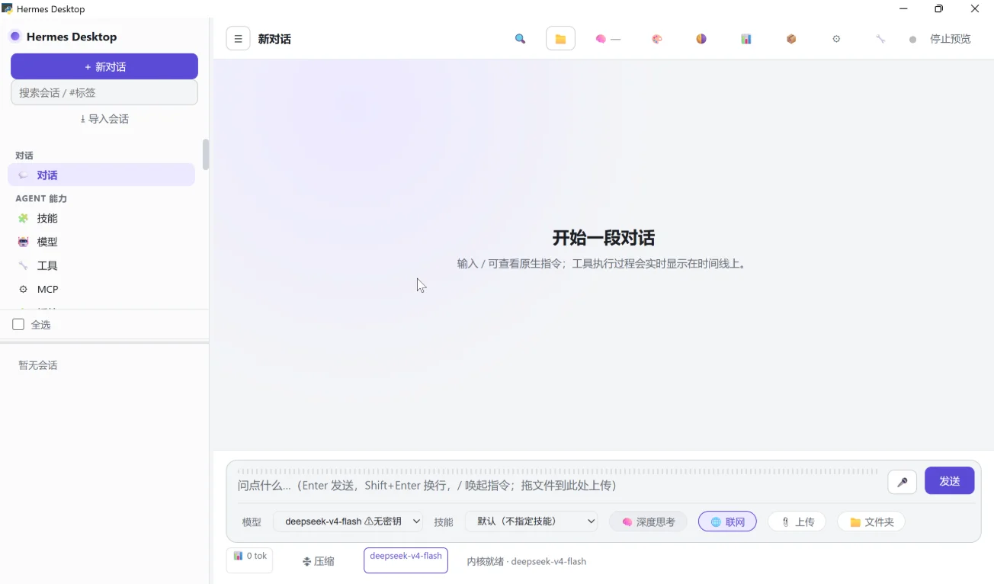Click the 发送 send button

pos(949,481)
